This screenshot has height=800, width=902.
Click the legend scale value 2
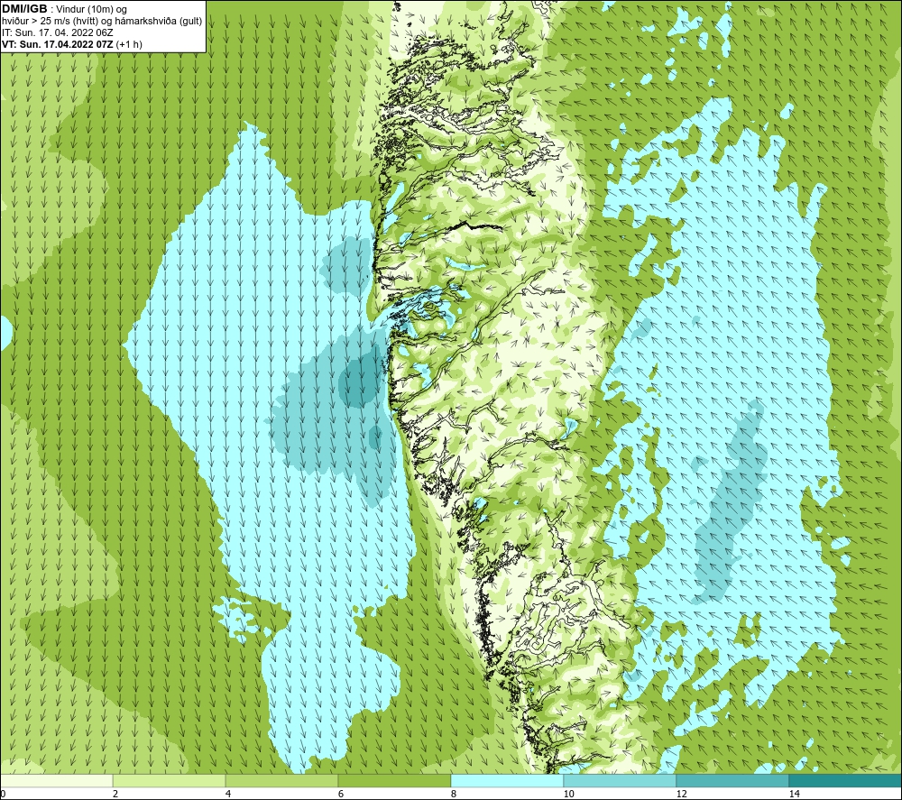tap(115, 794)
